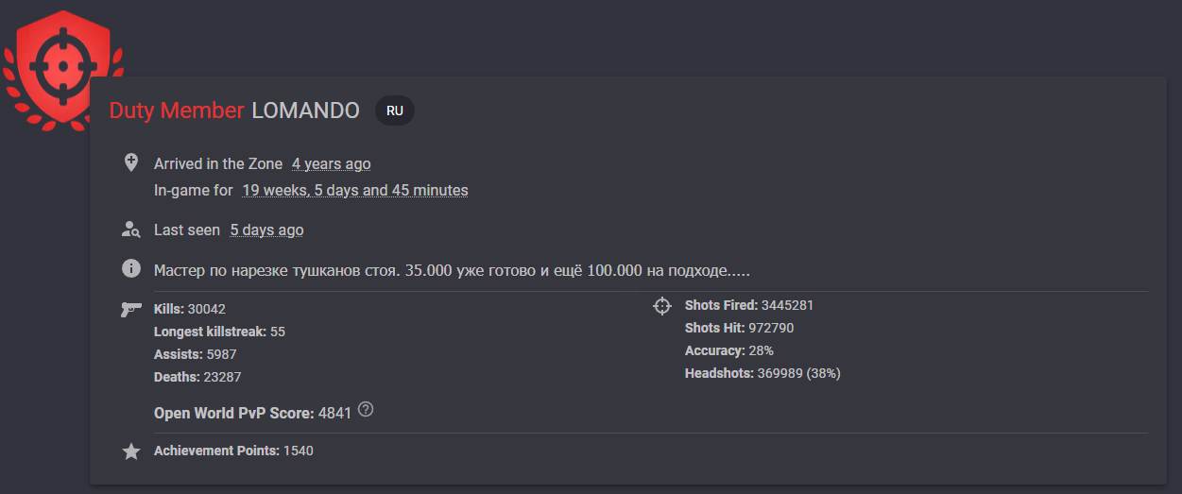Click the Accuracy 28% statistic
The image size is (1182, 494).
point(729,350)
